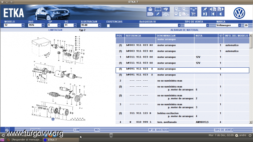
Task: Click the document and car icon
Action: point(186,14)
